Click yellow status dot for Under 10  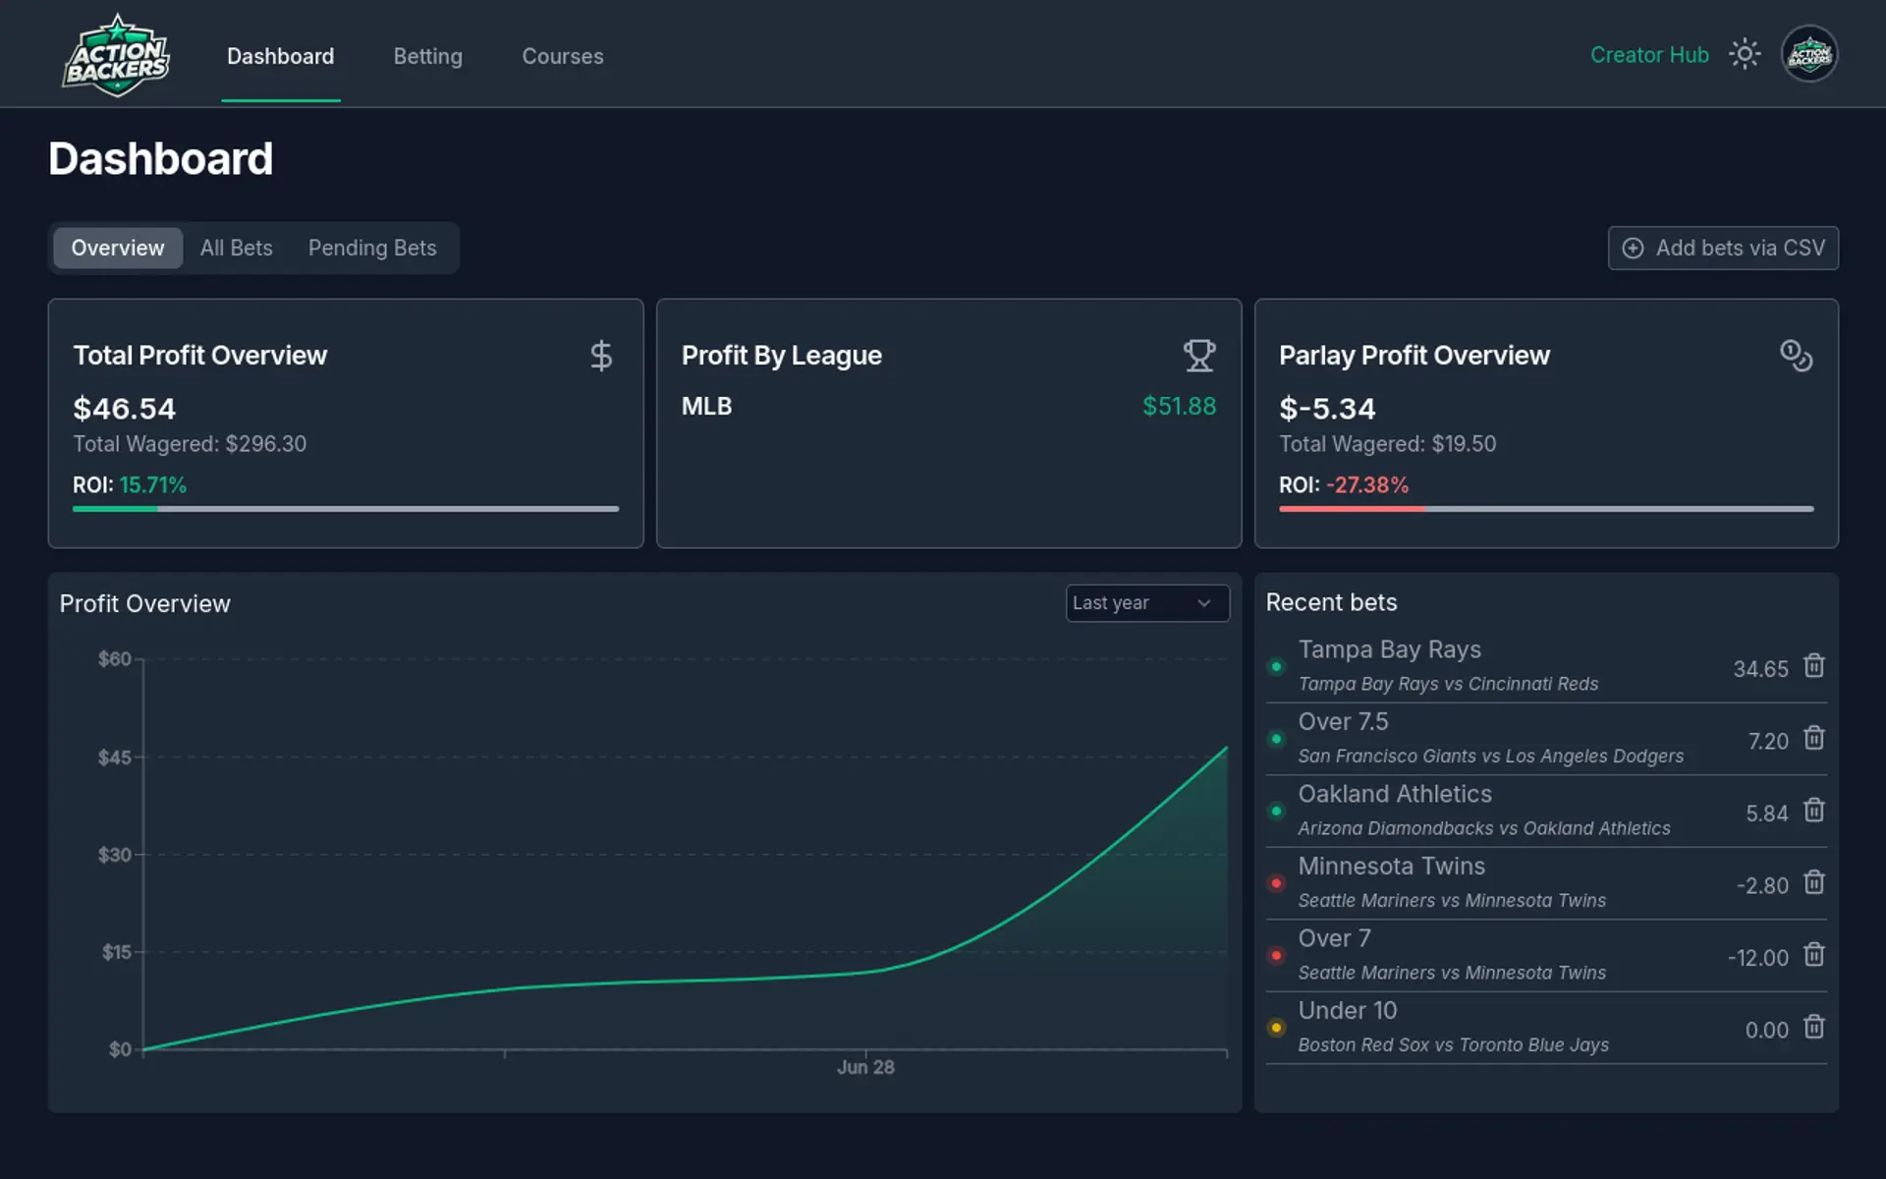tap(1276, 1028)
